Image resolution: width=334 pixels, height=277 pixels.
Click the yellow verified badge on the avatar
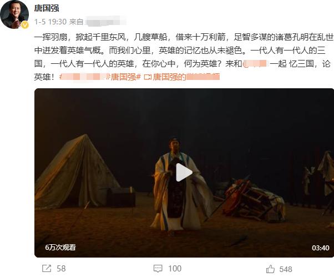pos(25,25)
